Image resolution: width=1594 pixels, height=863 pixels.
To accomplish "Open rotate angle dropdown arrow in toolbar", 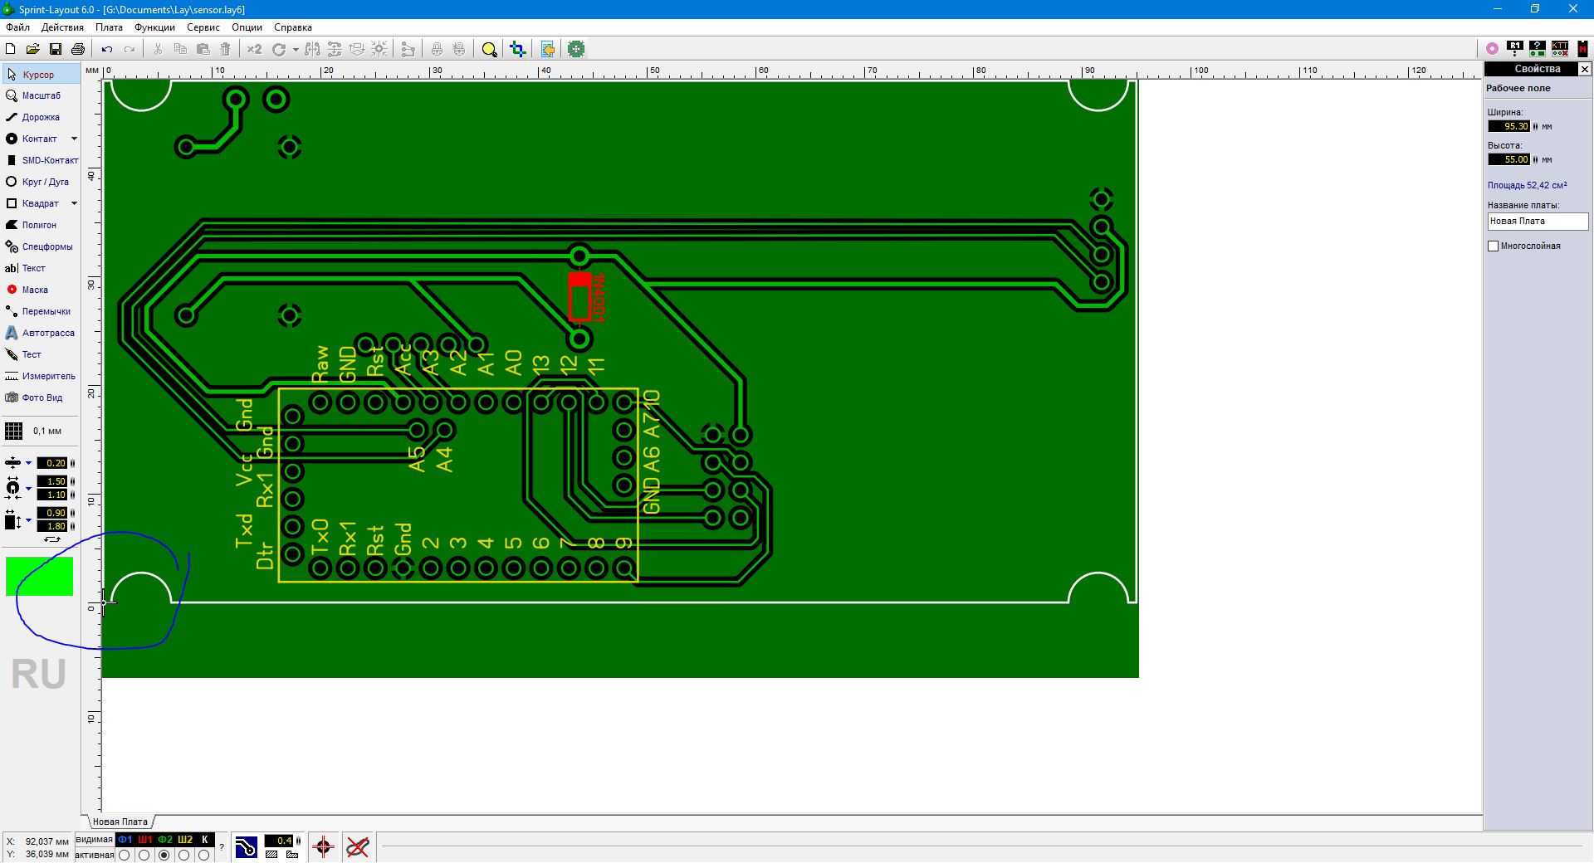I will coord(296,50).
